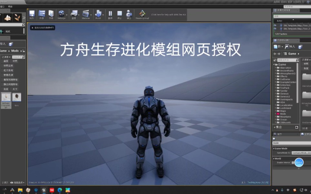Open the Build options dropdown arrow
Screen dimensions: 311x194
point(103,15)
